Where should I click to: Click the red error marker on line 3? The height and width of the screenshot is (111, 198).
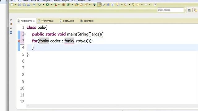(19, 41)
